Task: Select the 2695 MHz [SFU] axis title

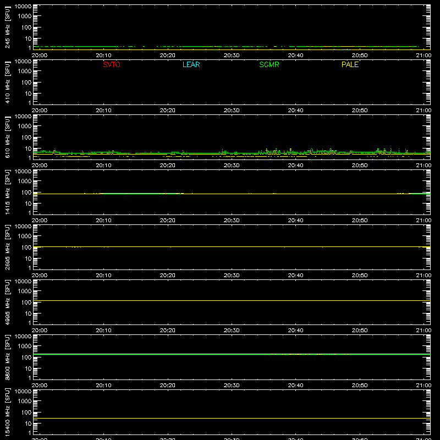Action: 7,247
